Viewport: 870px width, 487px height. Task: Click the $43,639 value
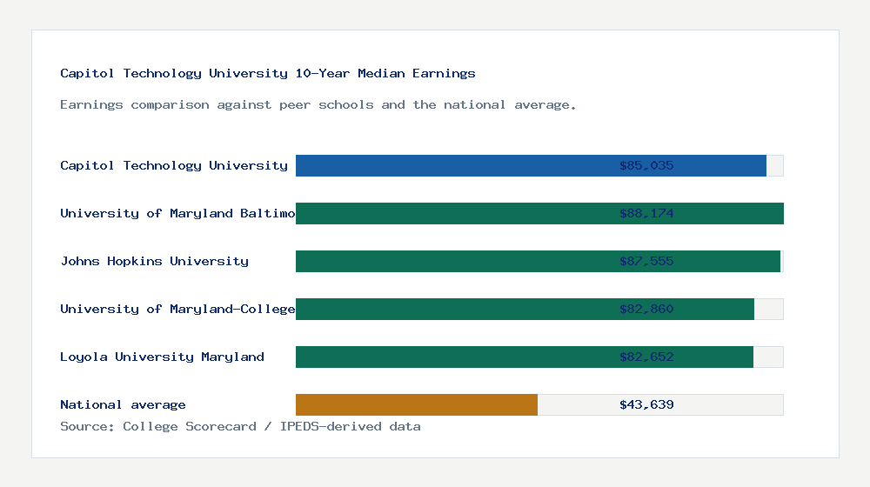[x=646, y=405]
